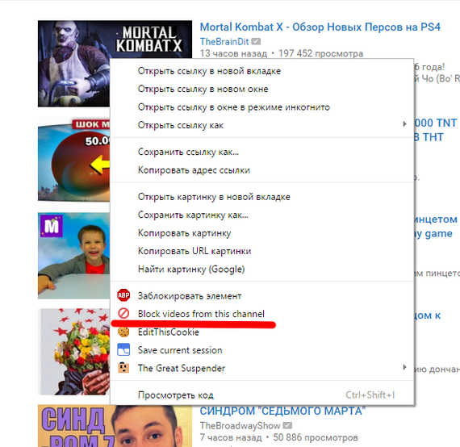
Task: Select The Great Suspender entry
Action: 262,368
